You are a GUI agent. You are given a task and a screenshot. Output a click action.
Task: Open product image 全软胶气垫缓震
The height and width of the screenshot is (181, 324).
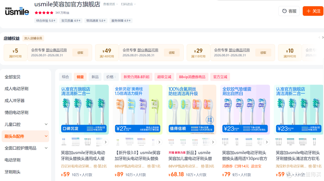pos(245,110)
